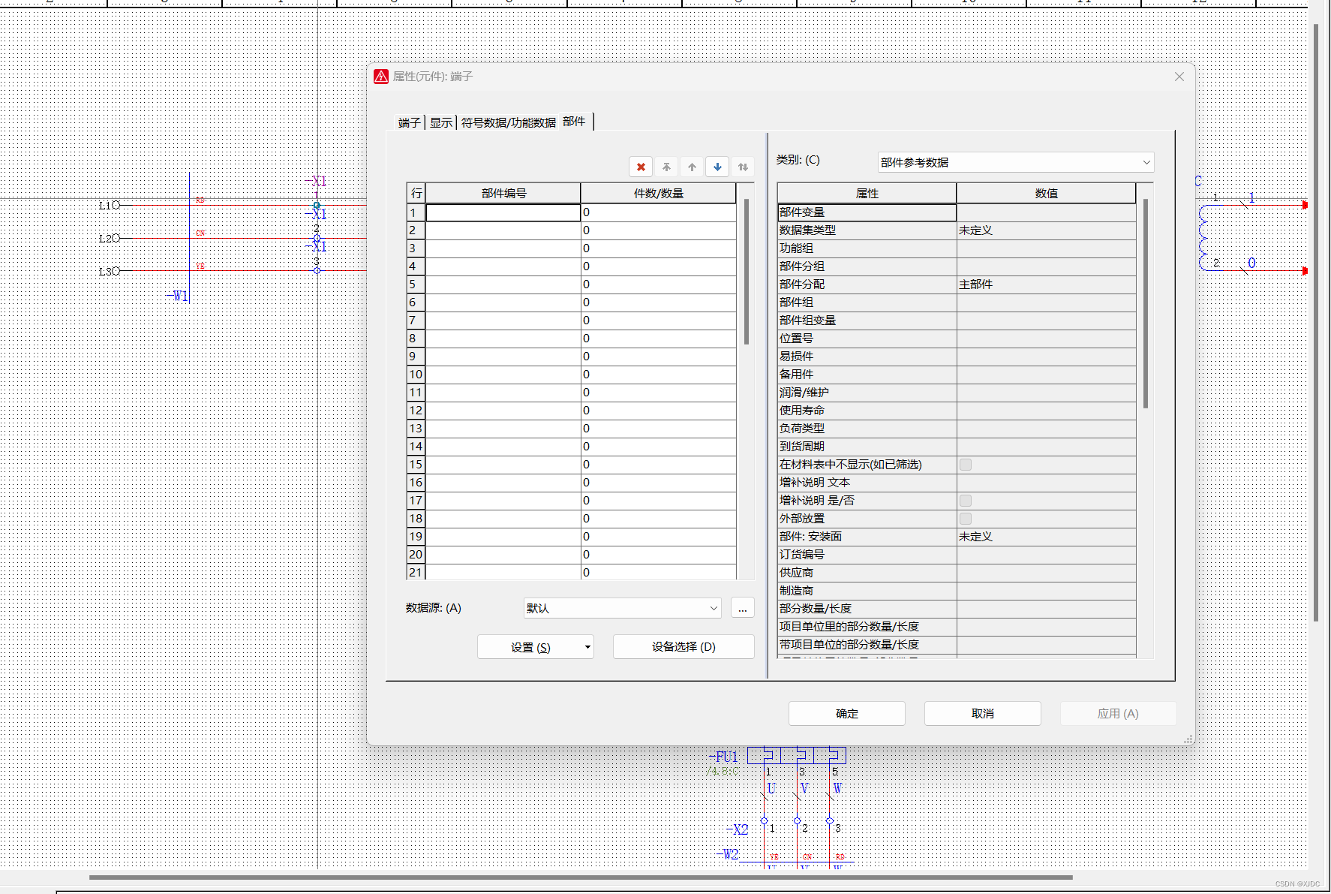Click the red X delete part button
1331x894 pixels.
point(641,167)
